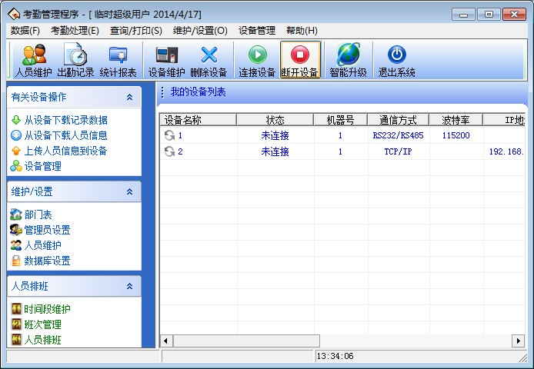Open 出勤记录 attendance records toolbar icon
The width and height of the screenshot is (534, 369).
(x=75, y=60)
